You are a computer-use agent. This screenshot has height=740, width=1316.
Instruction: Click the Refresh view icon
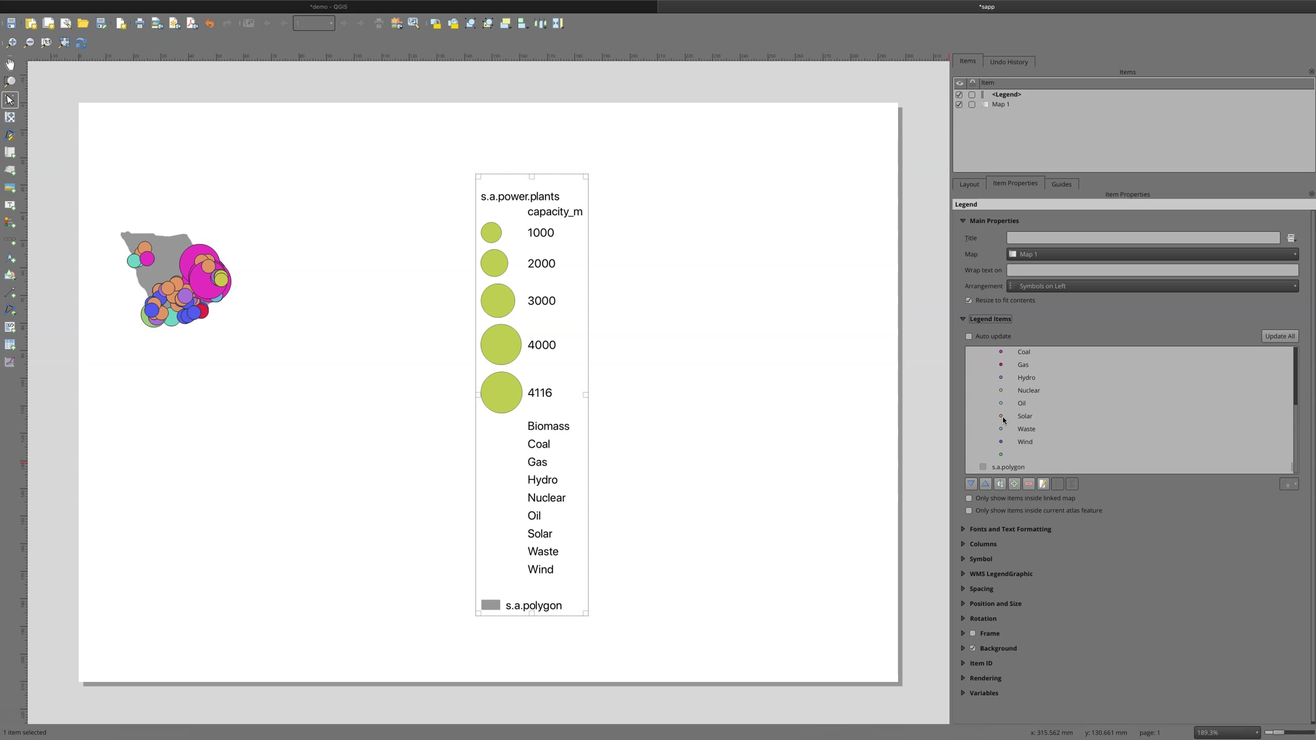point(81,43)
